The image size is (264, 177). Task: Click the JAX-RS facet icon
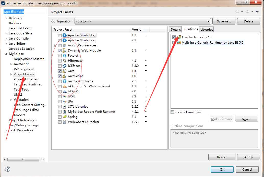click(x=65, y=86)
